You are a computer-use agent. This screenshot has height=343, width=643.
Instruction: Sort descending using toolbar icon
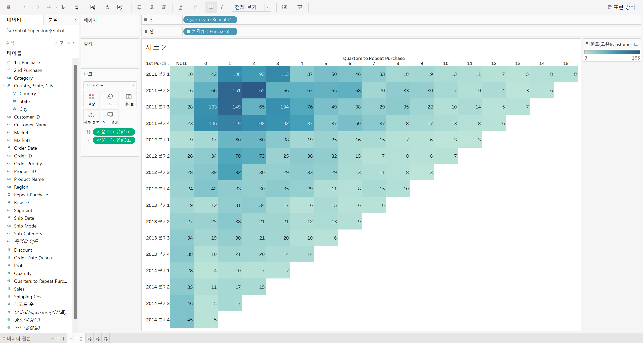click(x=164, y=7)
